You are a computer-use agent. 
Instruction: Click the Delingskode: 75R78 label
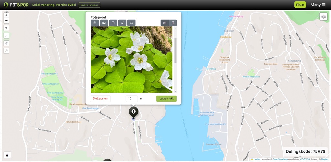(305, 151)
